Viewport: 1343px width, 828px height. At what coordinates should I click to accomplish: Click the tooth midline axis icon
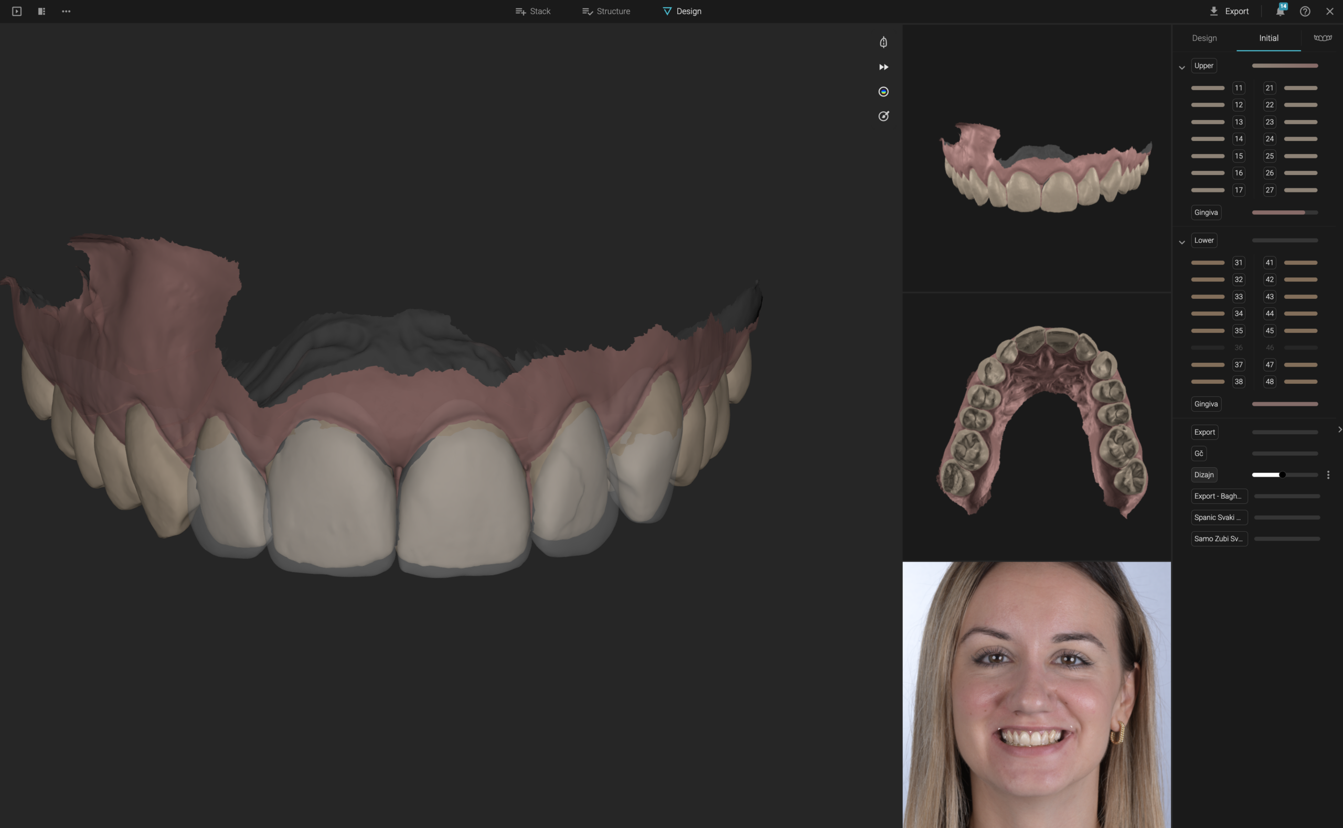click(x=883, y=42)
